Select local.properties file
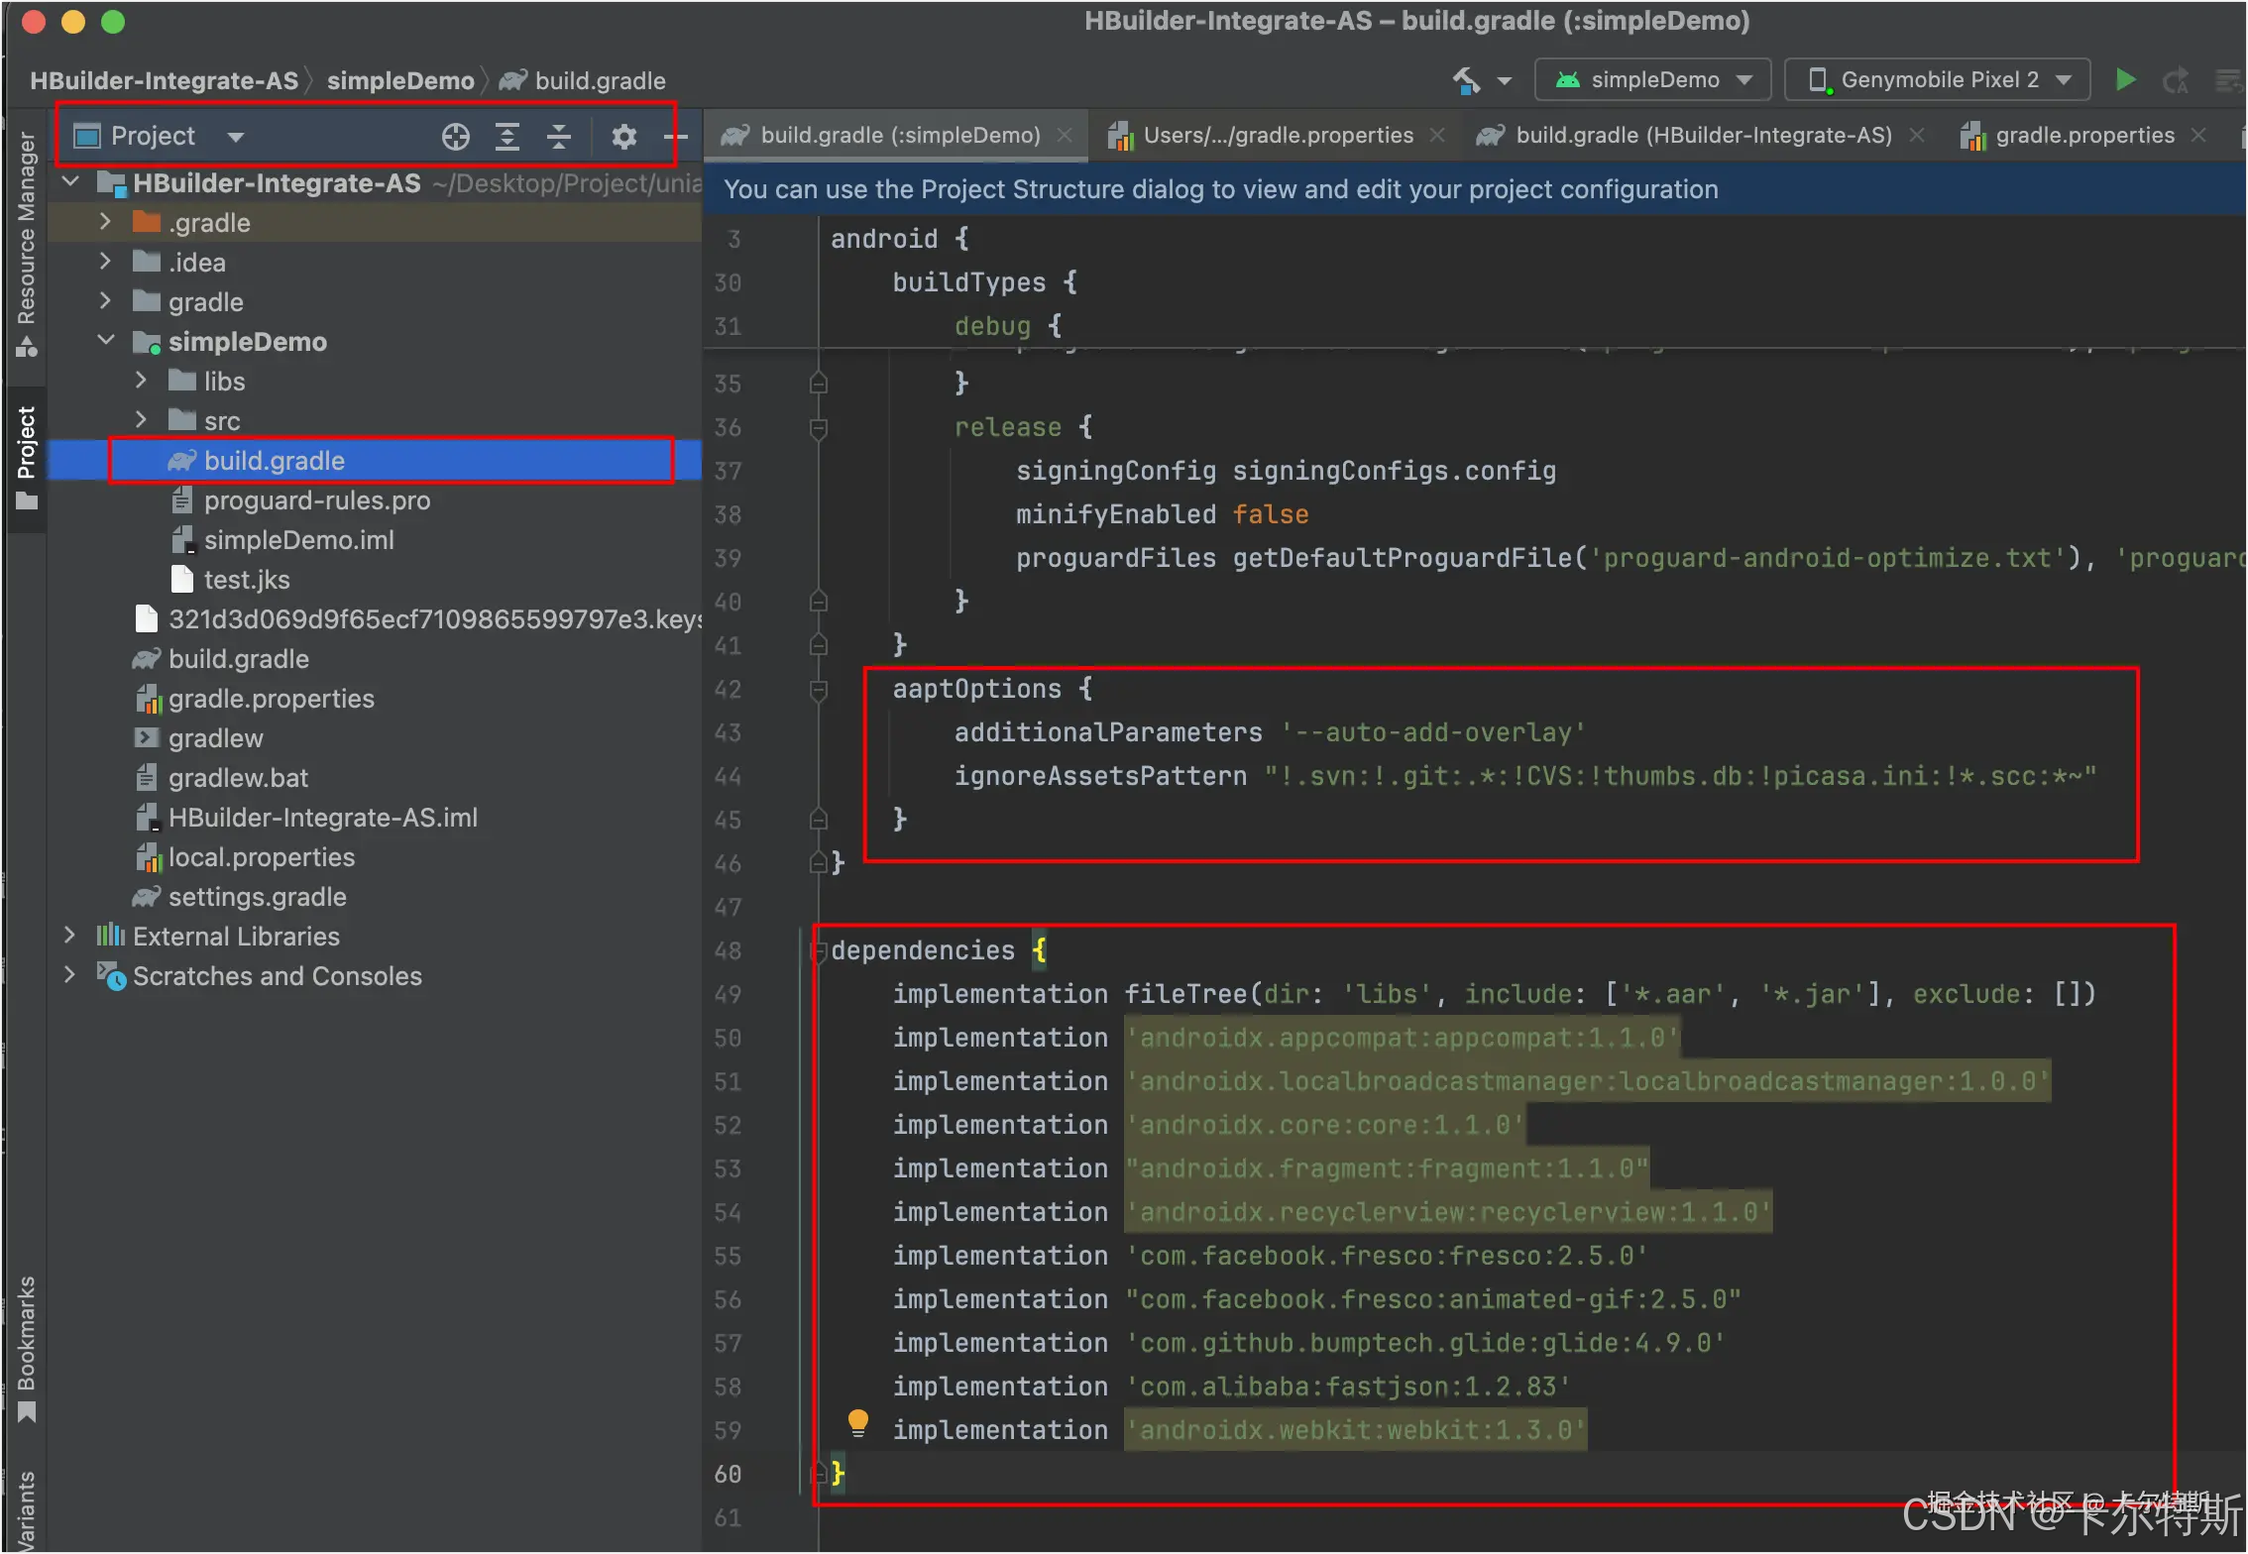 [375, 857]
